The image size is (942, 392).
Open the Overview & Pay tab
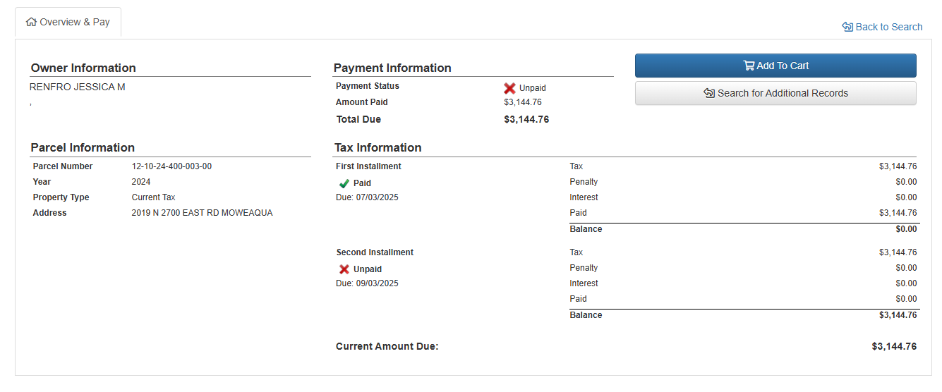(68, 23)
